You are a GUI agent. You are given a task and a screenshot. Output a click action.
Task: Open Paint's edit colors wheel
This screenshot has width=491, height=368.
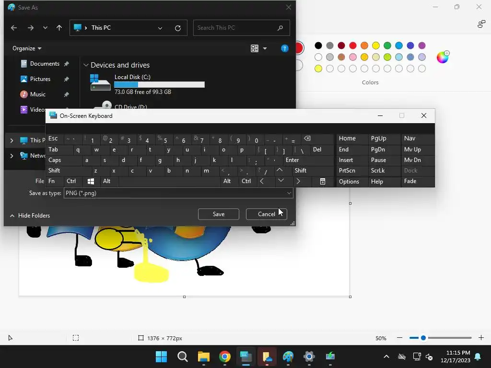(x=443, y=57)
